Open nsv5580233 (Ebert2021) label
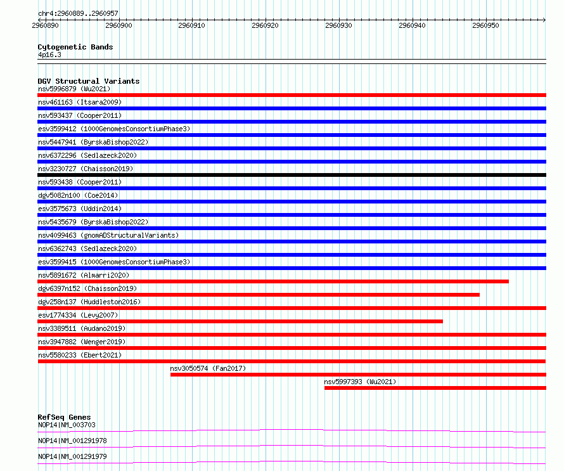Screen dimensions: 564x471 click(80, 355)
